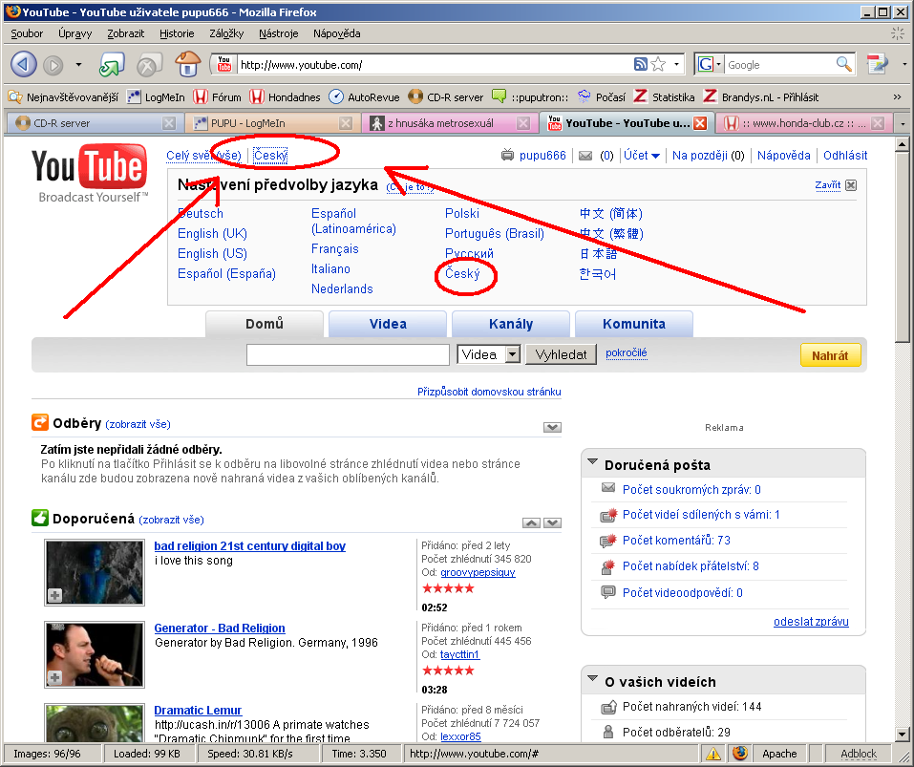Click the Adblock item in the status bar
The width and height of the screenshot is (914, 767).
pos(857,754)
